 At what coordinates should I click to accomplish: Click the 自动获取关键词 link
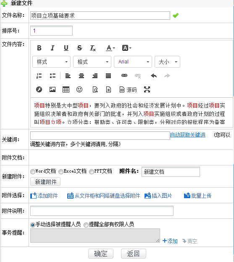[188, 135]
